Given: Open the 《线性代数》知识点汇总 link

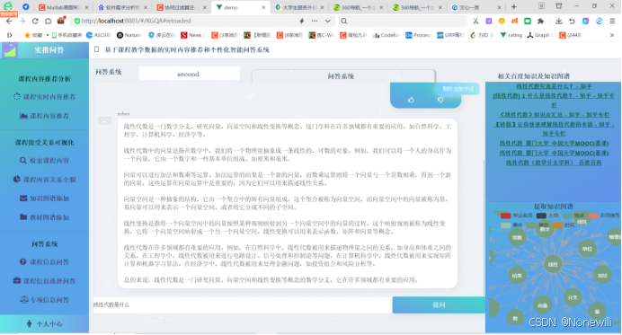Looking at the screenshot, I should [554, 115].
